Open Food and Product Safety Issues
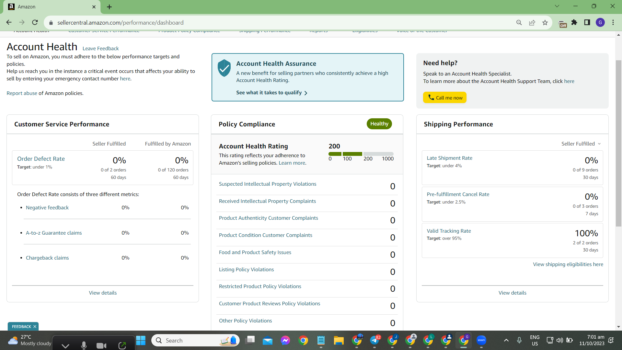The height and width of the screenshot is (350, 622). (255, 252)
